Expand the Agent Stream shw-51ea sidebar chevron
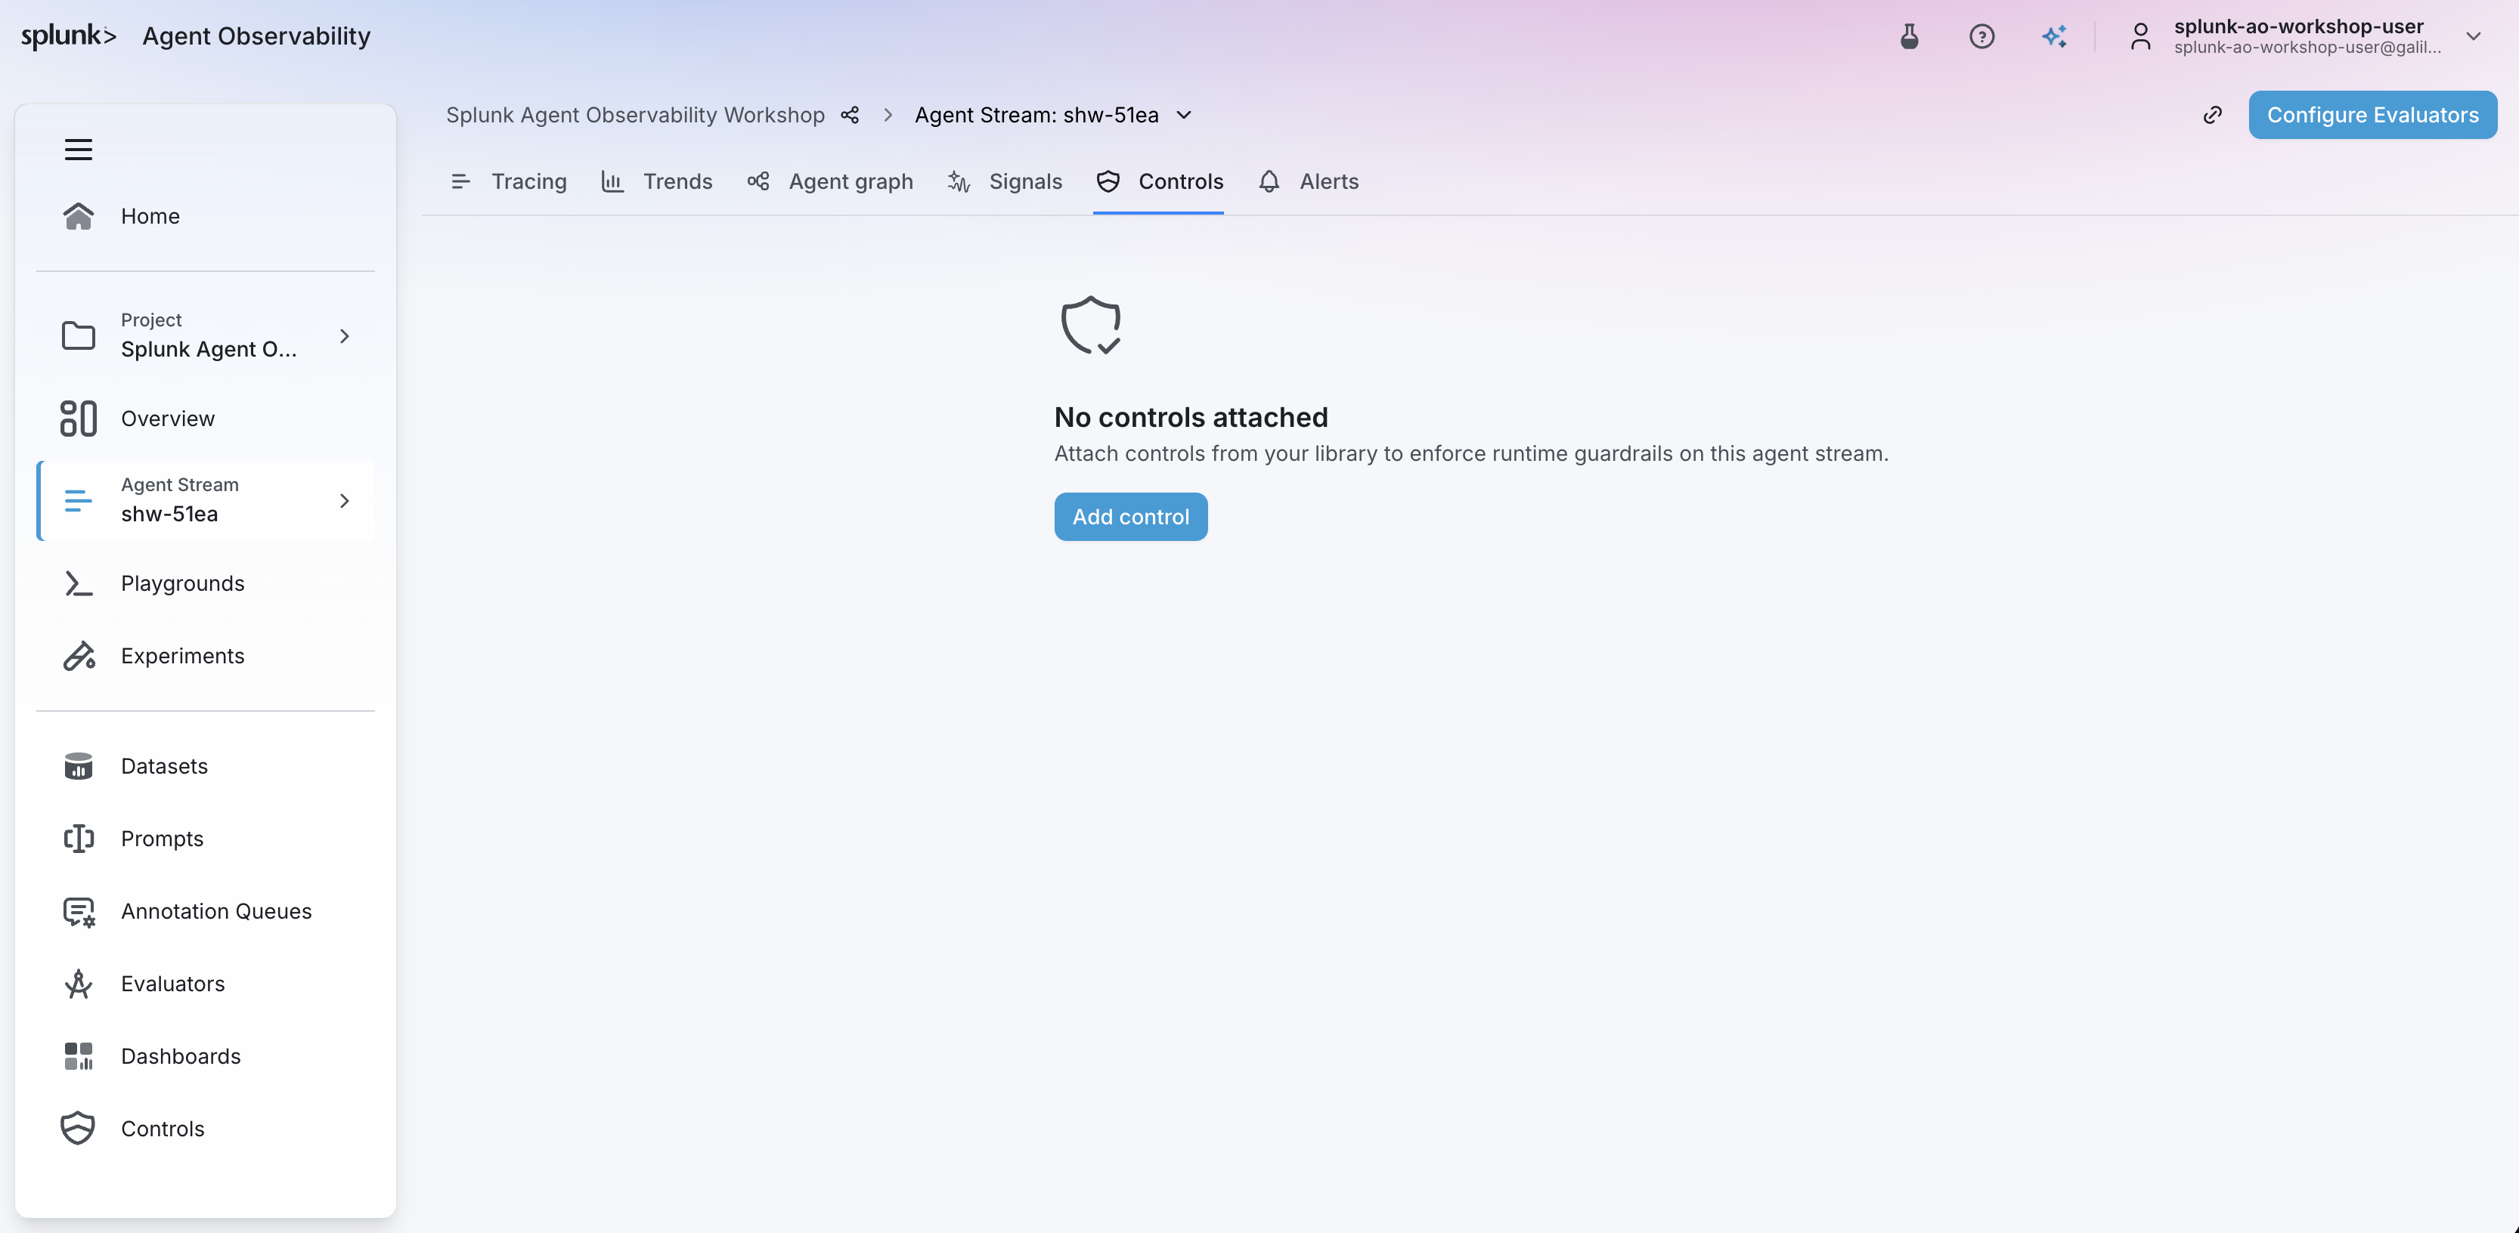This screenshot has height=1233, width=2519. point(344,500)
